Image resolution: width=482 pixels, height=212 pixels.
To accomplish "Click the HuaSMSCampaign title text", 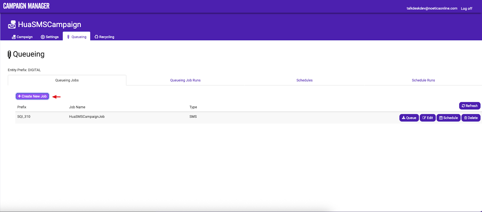I will (49, 24).
